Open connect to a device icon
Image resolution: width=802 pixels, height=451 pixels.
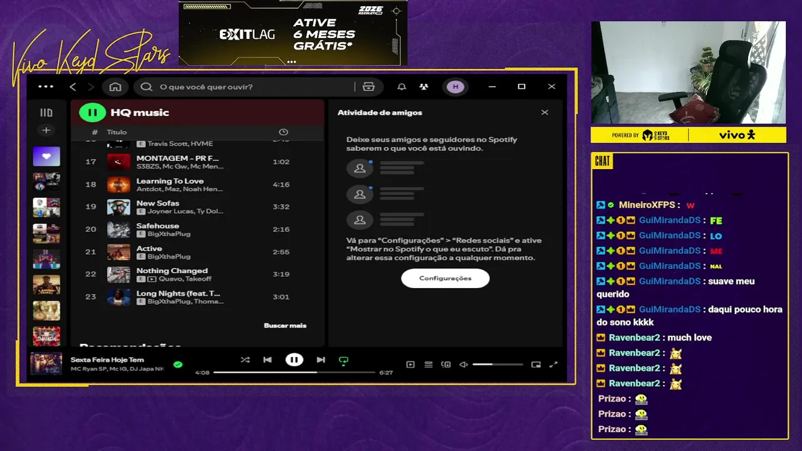(446, 364)
